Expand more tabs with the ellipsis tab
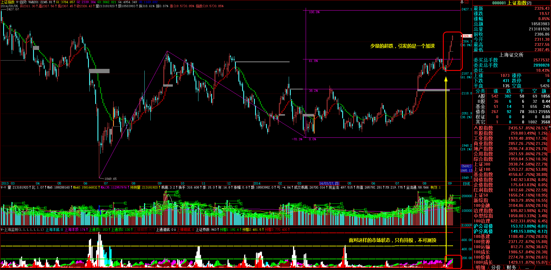The width and height of the screenshot is (551, 270). point(527,267)
